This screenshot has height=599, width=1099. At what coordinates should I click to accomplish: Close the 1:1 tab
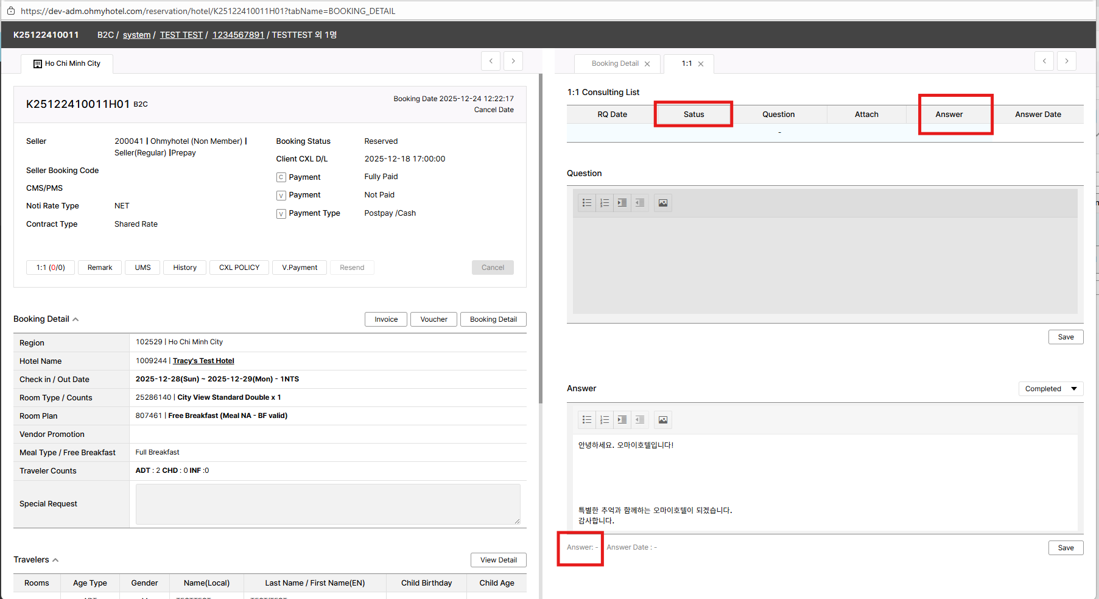701,64
